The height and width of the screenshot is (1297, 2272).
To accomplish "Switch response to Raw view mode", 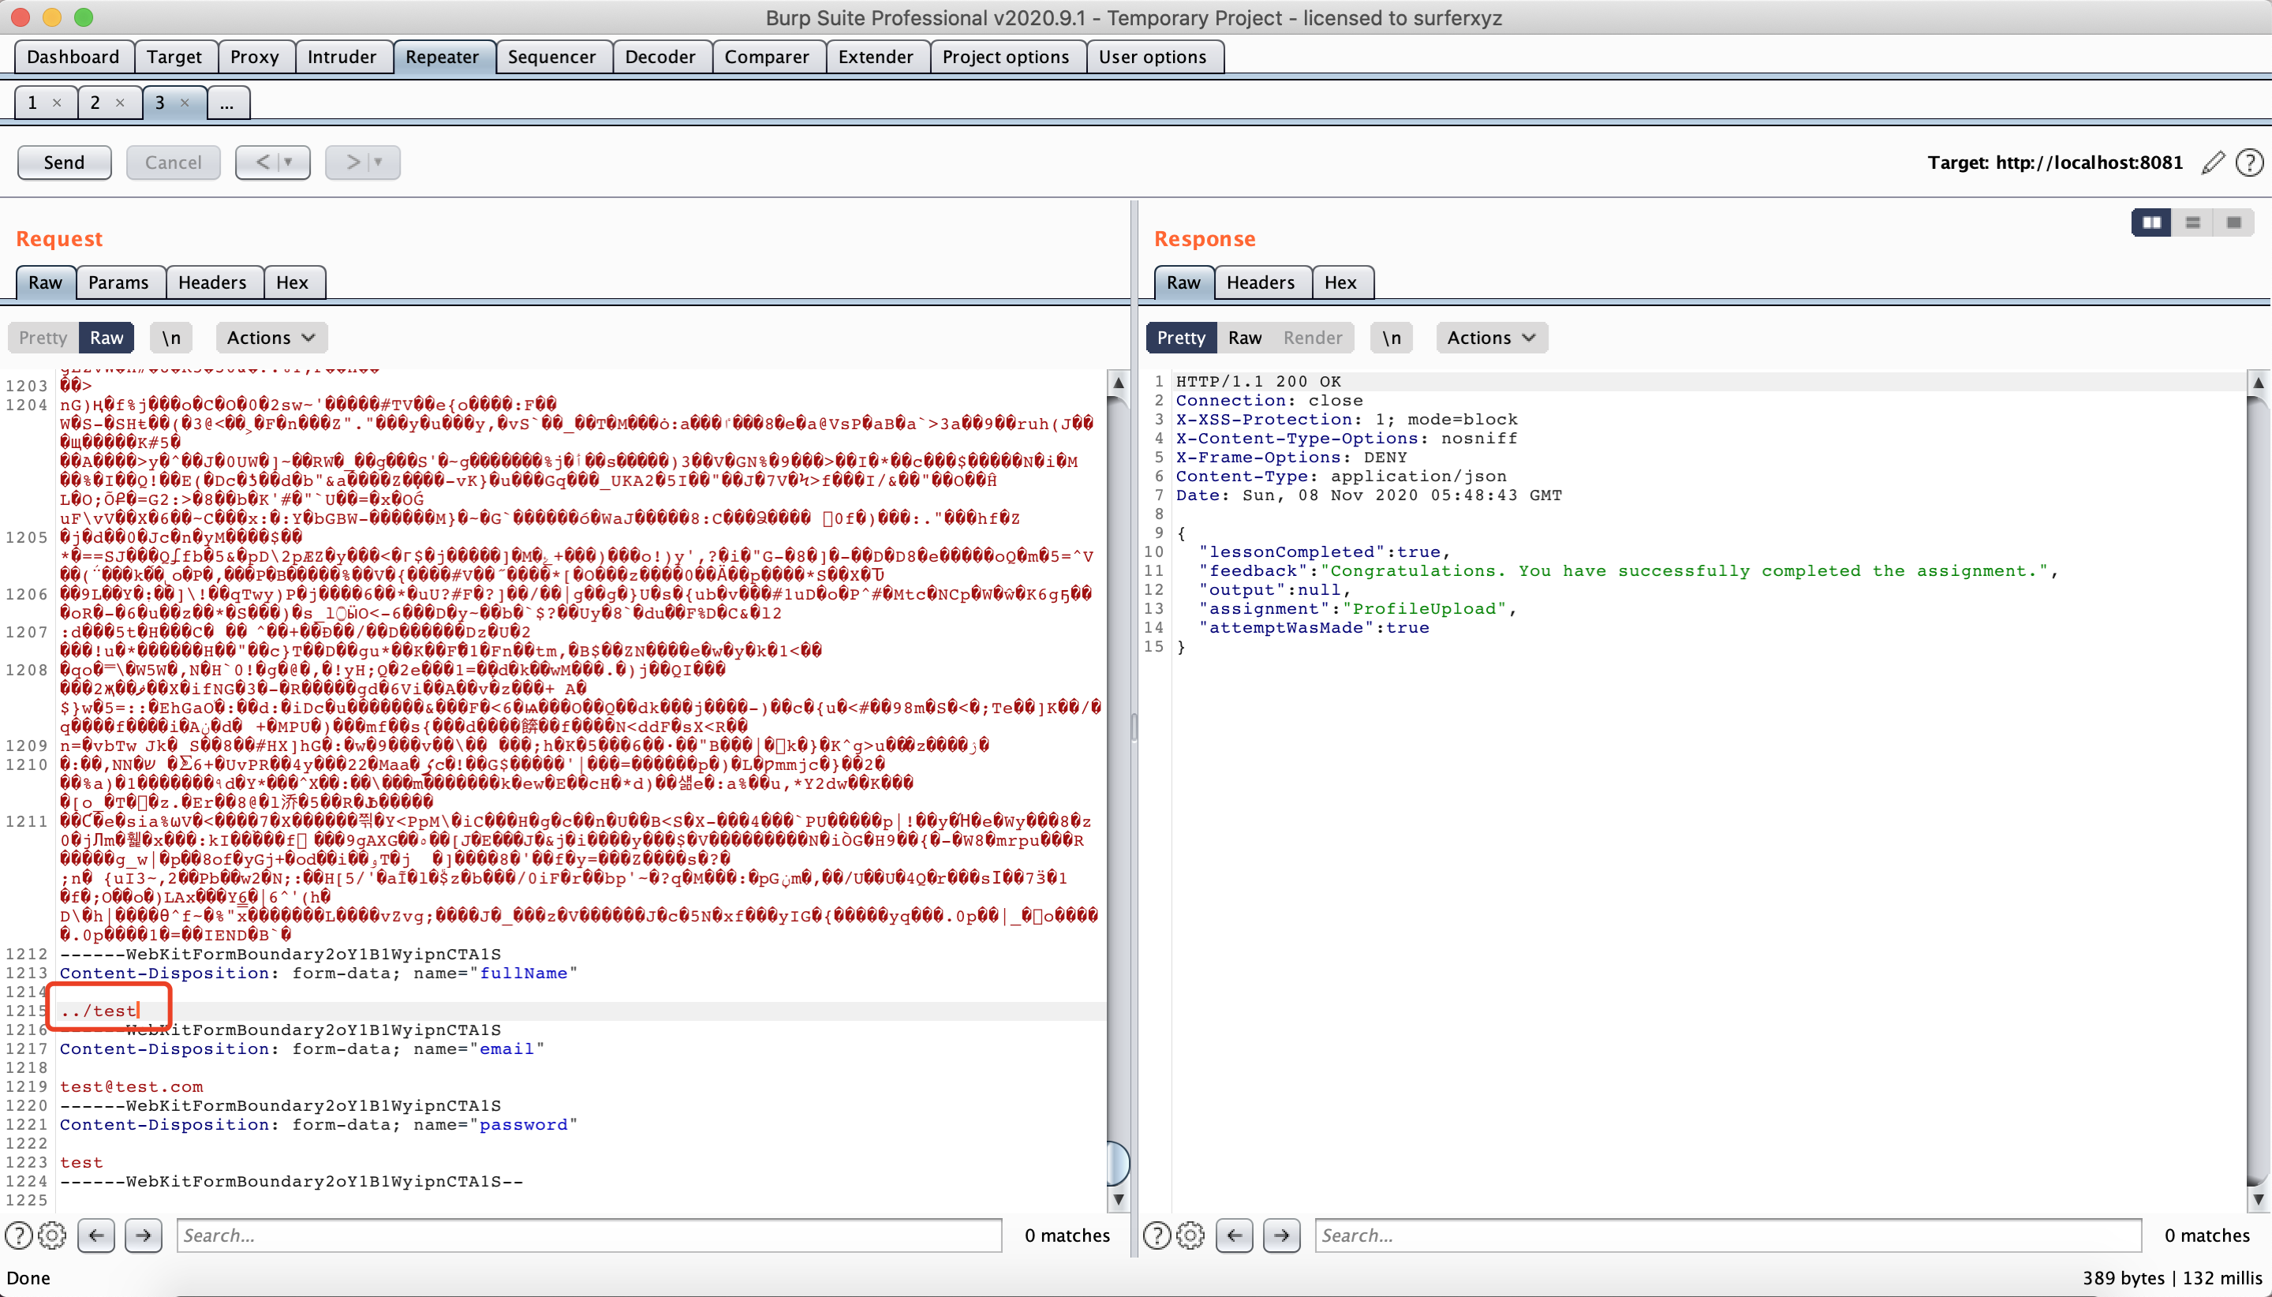I will 1244,338.
